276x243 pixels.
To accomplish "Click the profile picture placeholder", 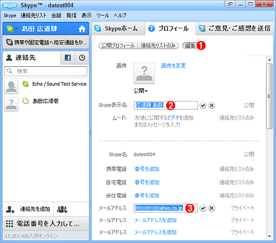I will coord(144,73).
